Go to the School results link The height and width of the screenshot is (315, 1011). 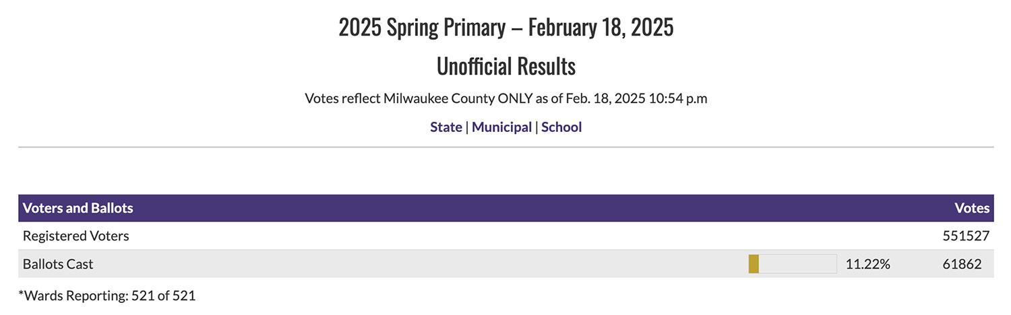coord(561,127)
